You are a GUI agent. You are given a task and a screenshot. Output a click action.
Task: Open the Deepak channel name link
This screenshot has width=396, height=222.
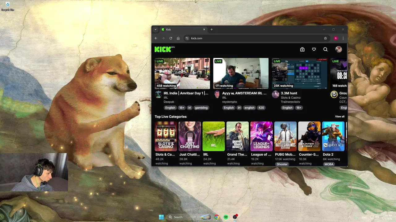(x=169, y=102)
